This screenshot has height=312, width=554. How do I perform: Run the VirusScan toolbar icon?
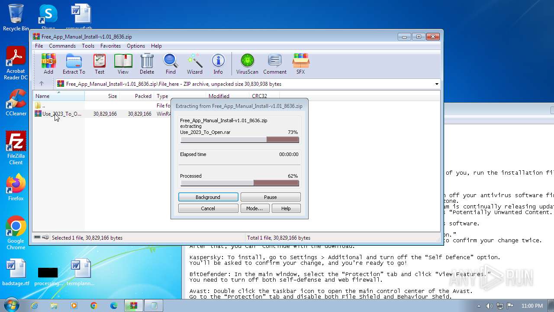pyautogui.click(x=247, y=64)
